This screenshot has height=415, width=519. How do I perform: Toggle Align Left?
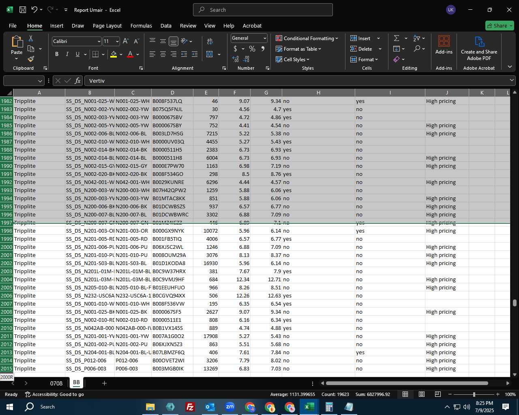(152, 54)
